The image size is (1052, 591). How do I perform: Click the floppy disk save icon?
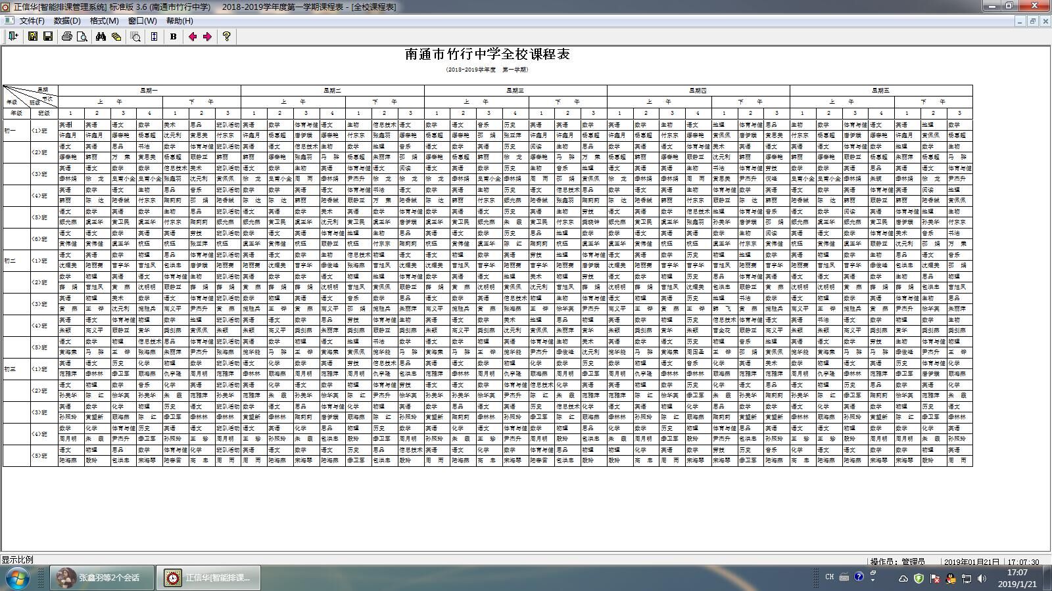pyautogui.click(x=48, y=37)
